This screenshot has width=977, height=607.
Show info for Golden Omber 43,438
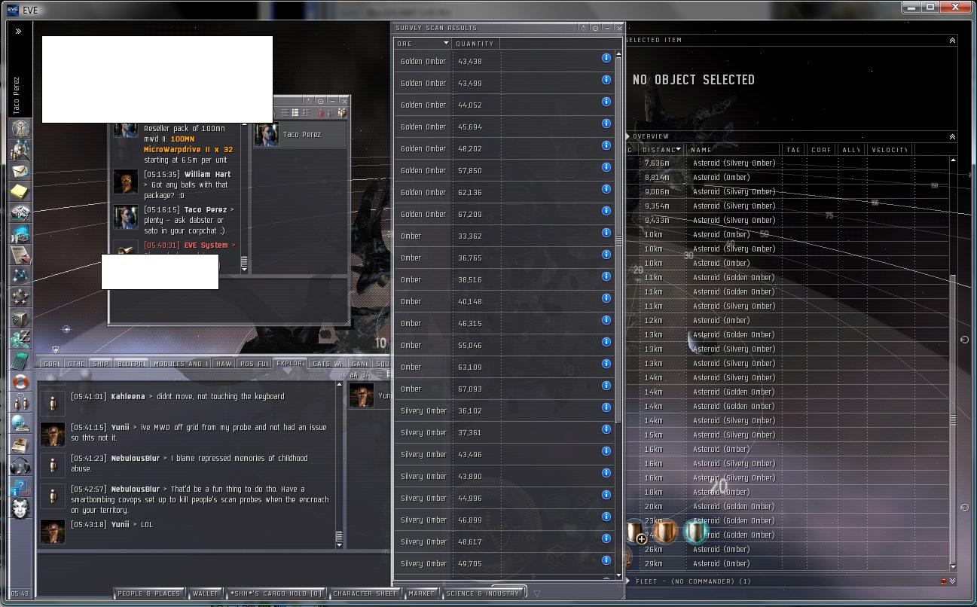[x=606, y=58]
